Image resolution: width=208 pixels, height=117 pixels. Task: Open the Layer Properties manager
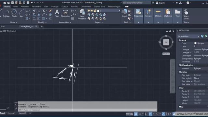coord(82,14)
